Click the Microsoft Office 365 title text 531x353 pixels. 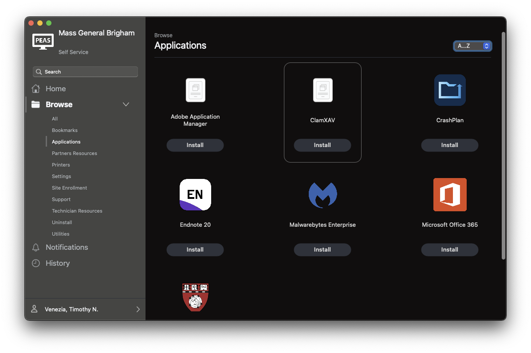tap(450, 225)
